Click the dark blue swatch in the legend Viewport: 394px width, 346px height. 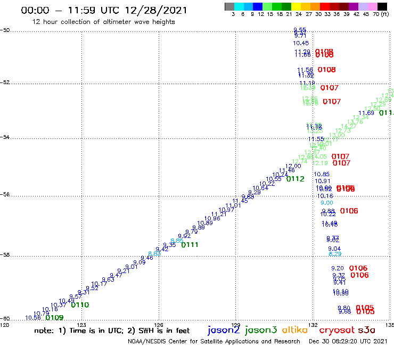(258, 7)
